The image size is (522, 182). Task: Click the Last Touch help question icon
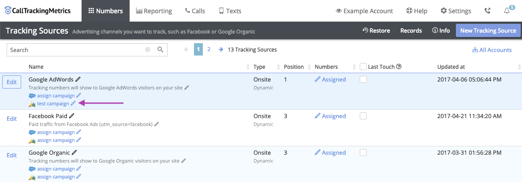pyautogui.click(x=399, y=67)
